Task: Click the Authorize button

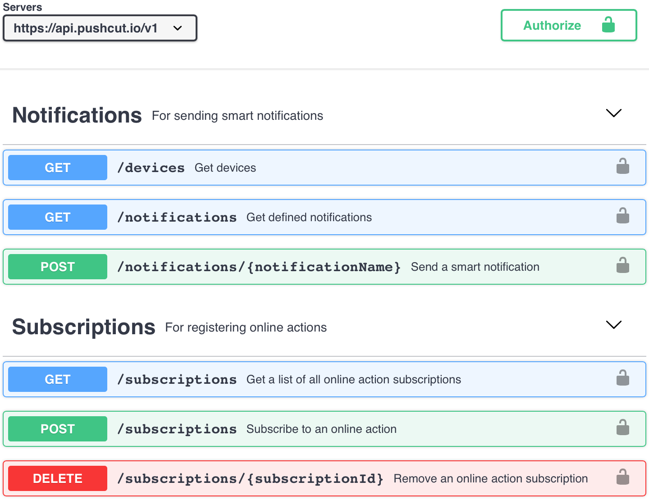Action: pyautogui.click(x=552, y=25)
